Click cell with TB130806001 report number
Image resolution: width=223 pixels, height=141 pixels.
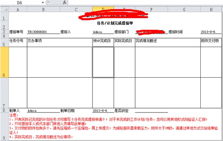pyautogui.click(x=43, y=32)
